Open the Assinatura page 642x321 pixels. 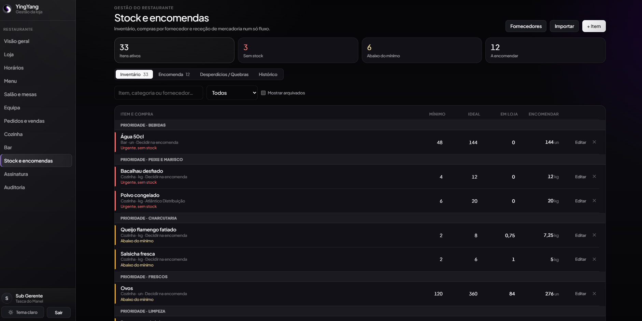[x=36, y=174]
